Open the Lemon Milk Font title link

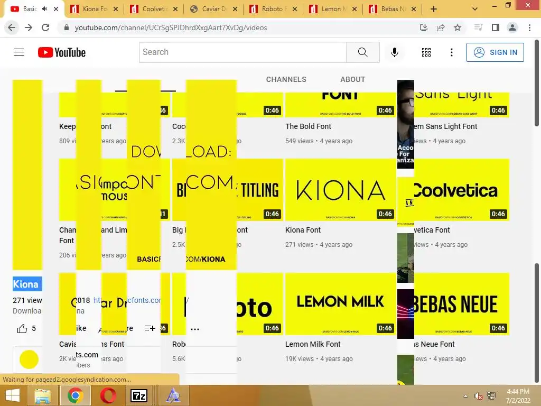coord(313,344)
